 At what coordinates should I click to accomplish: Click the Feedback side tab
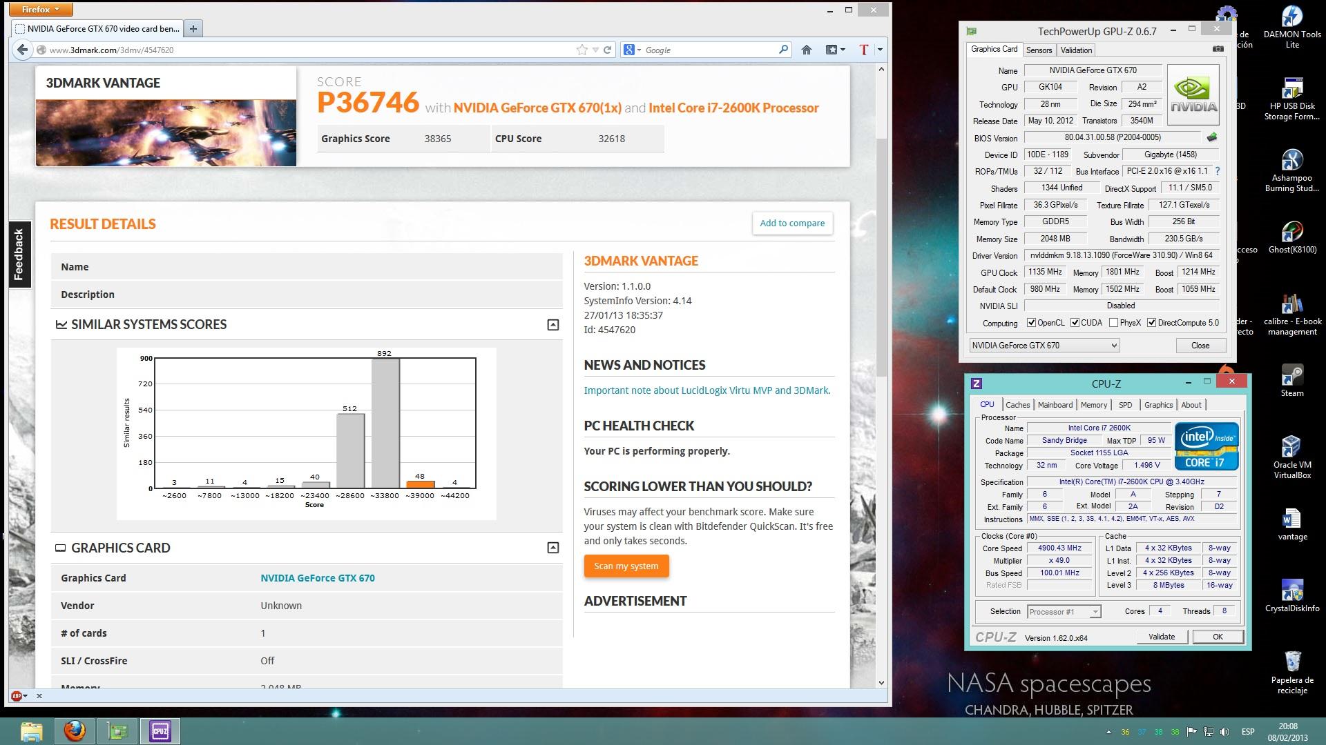tap(19, 254)
